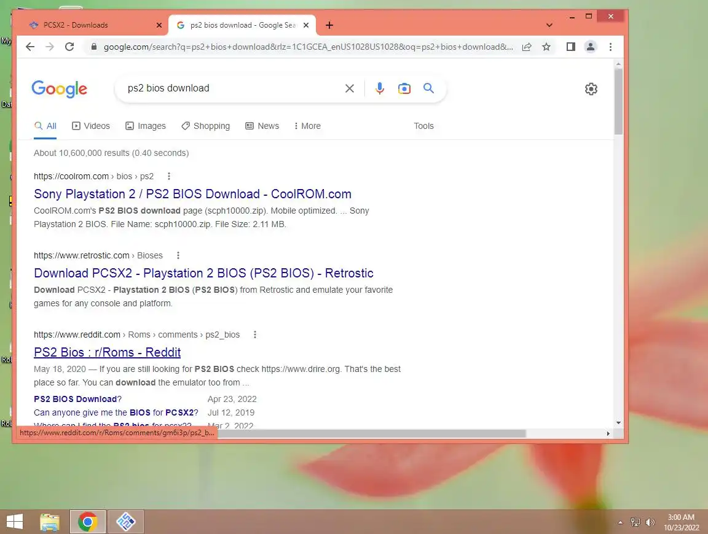The height and width of the screenshot is (534, 708).
Task: Open the network icon in the system tray
Action: coord(635,522)
